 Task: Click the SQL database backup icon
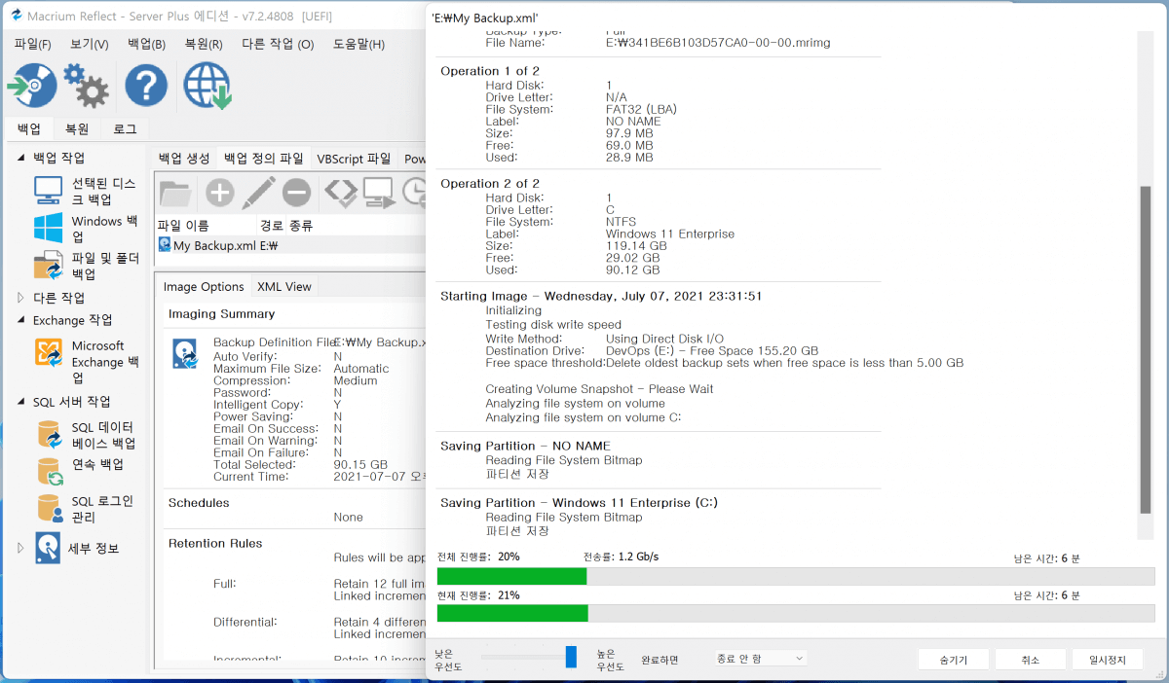click(x=49, y=435)
